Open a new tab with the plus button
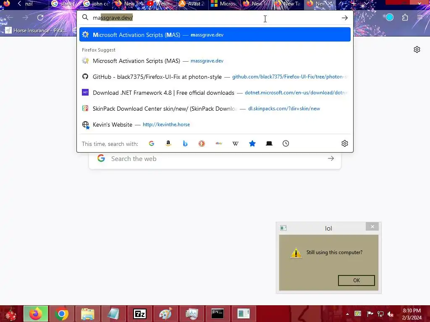 point(354,4)
